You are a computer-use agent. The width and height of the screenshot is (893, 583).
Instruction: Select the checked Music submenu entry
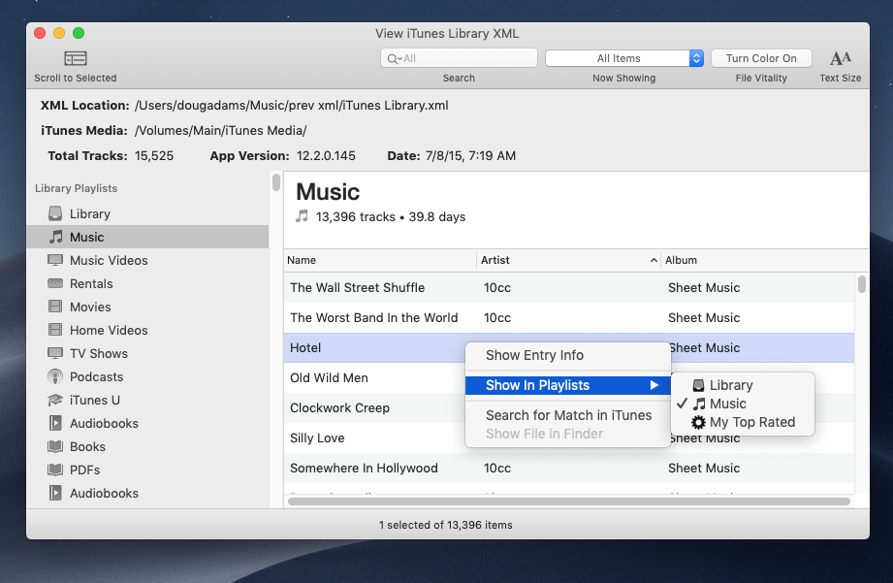click(x=743, y=405)
